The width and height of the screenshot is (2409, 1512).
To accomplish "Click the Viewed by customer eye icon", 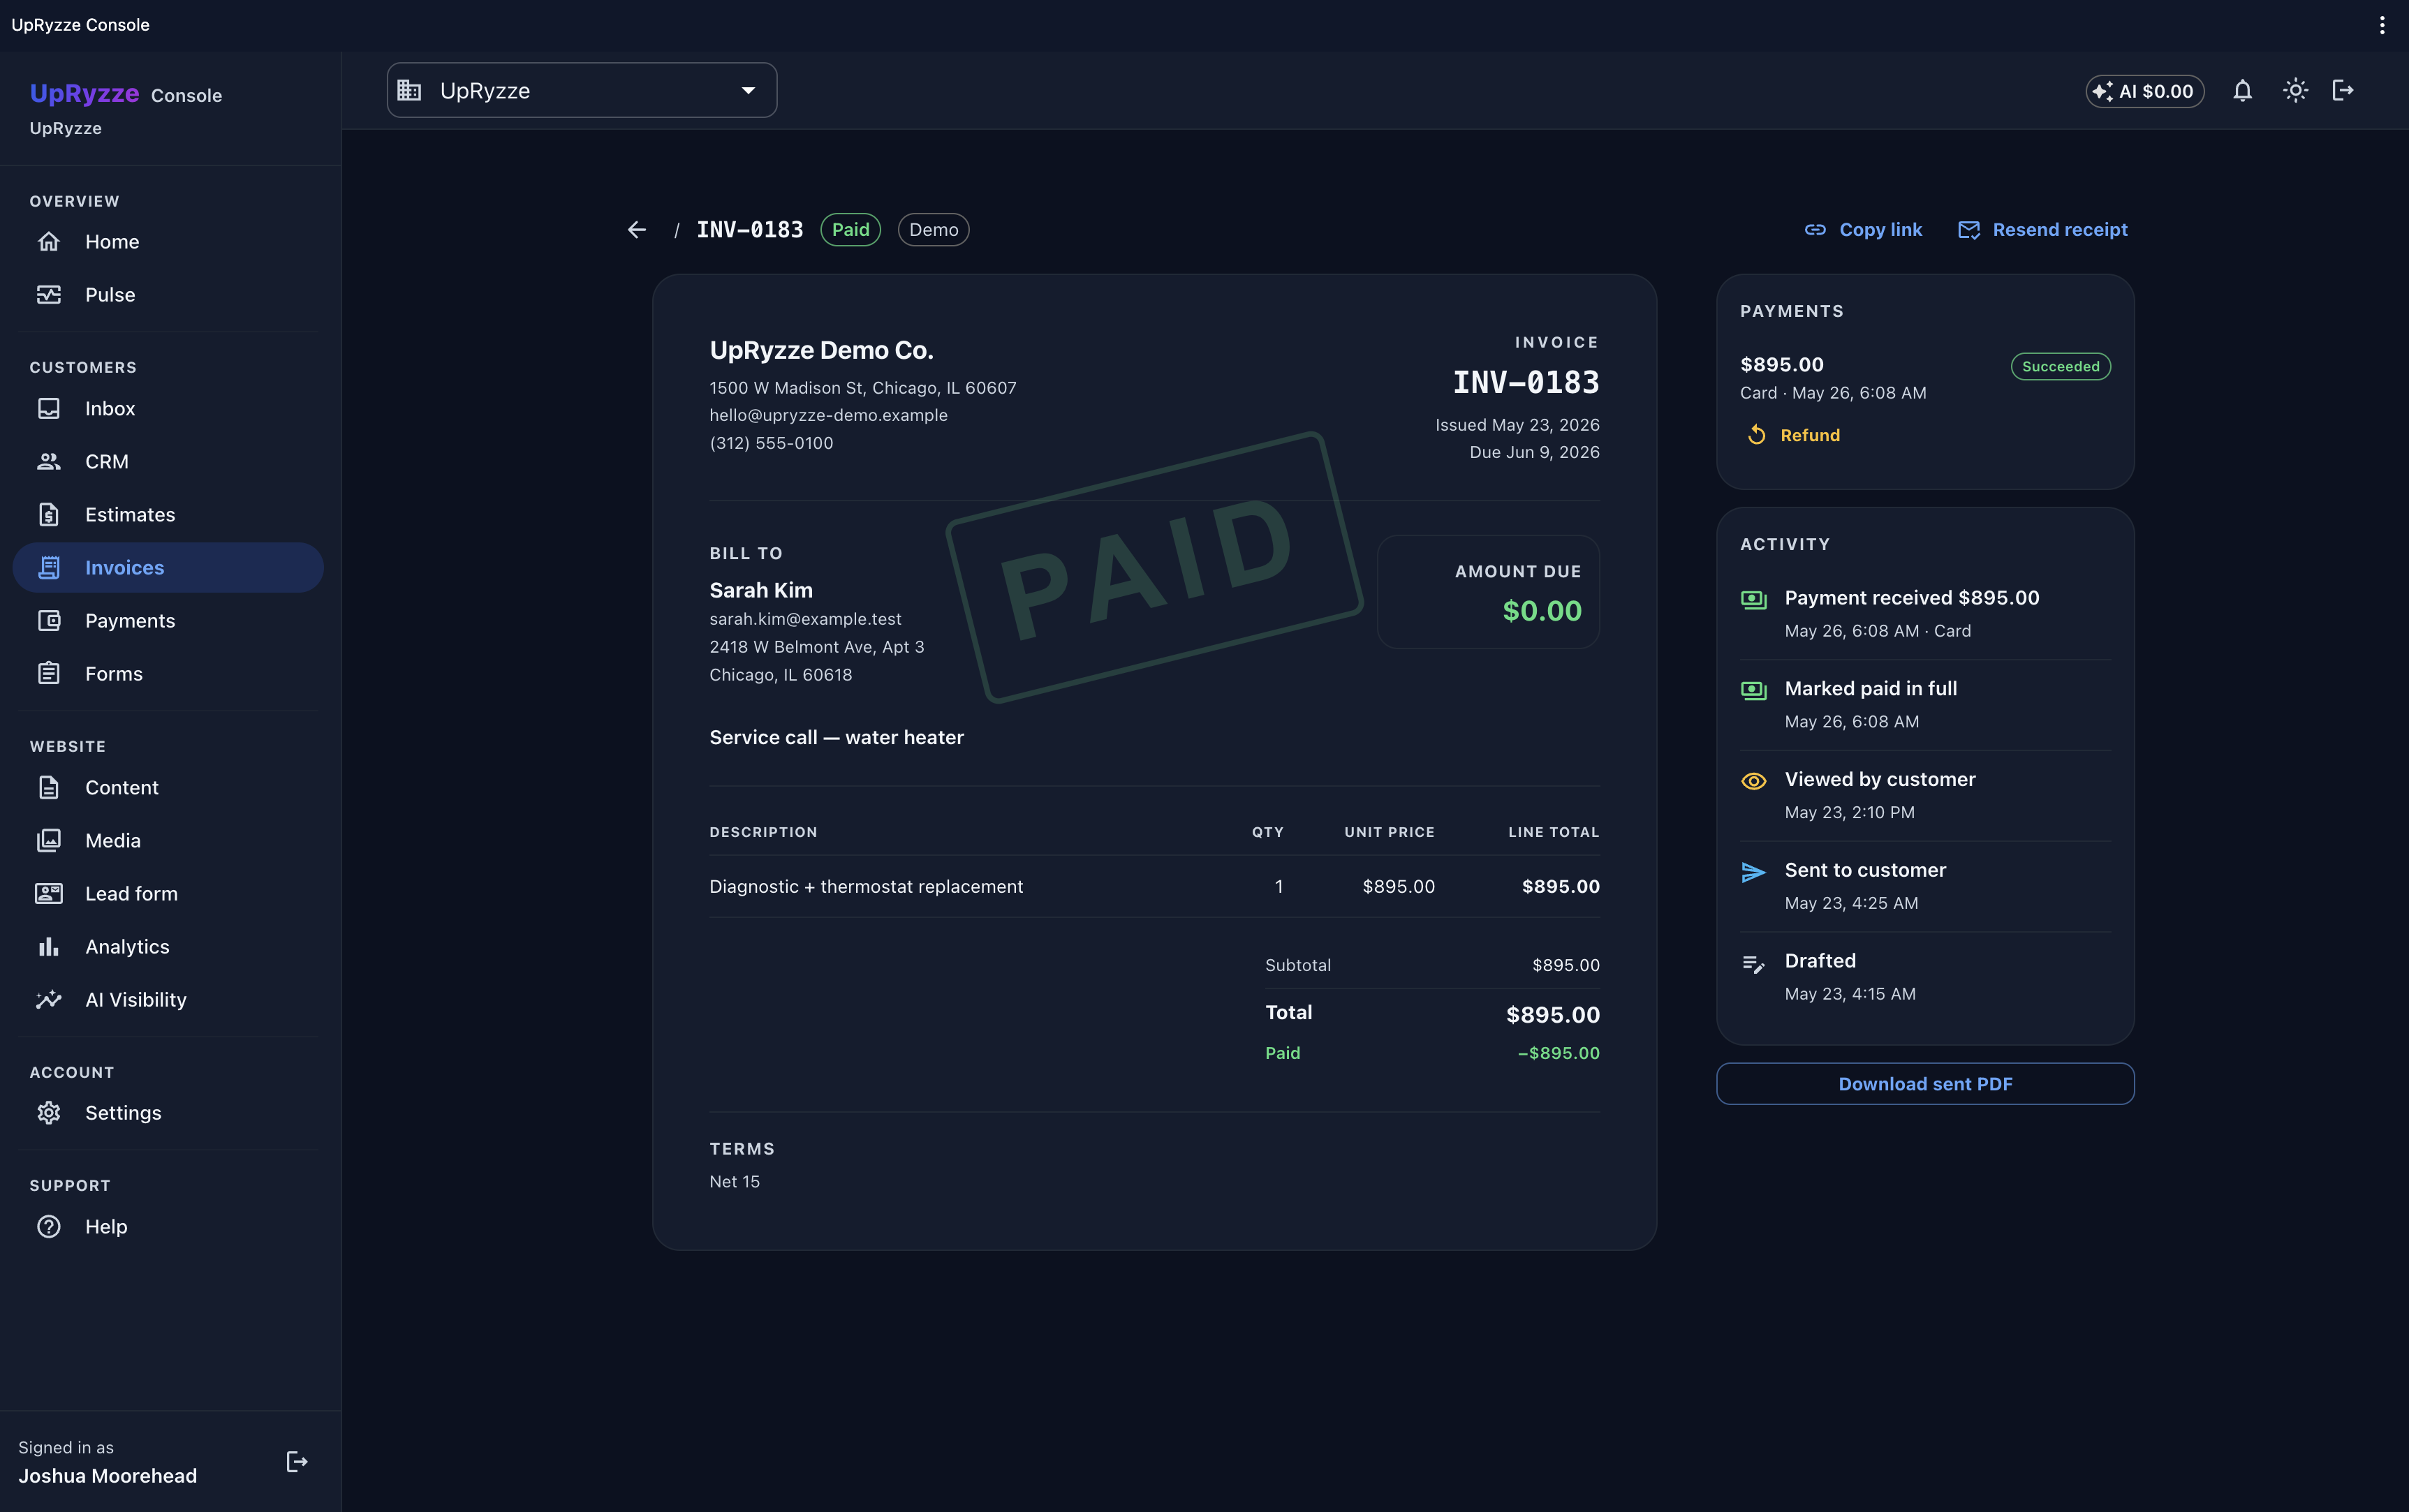I will 1754,781.
